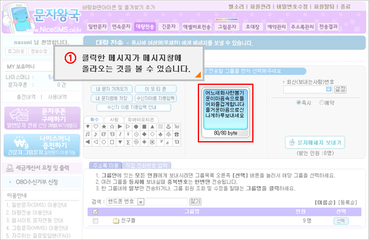Insert the outline right-pointing triangle symbol
This screenshot has height=240, width=369.
[x=128, y=127]
